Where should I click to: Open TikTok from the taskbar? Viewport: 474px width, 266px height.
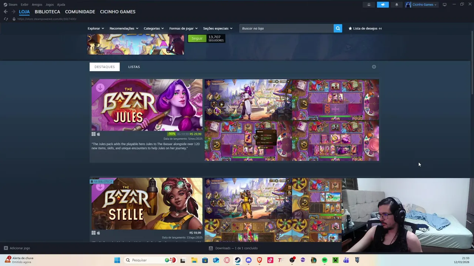click(x=270, y=260)
